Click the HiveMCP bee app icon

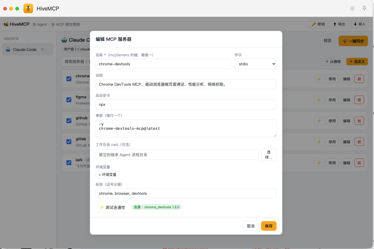(28, 8)
